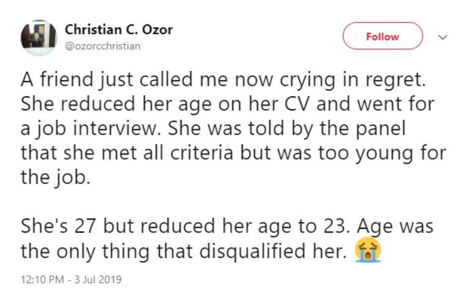
Task: Click the @ozorcchristian handle
Action: point(102,46)
